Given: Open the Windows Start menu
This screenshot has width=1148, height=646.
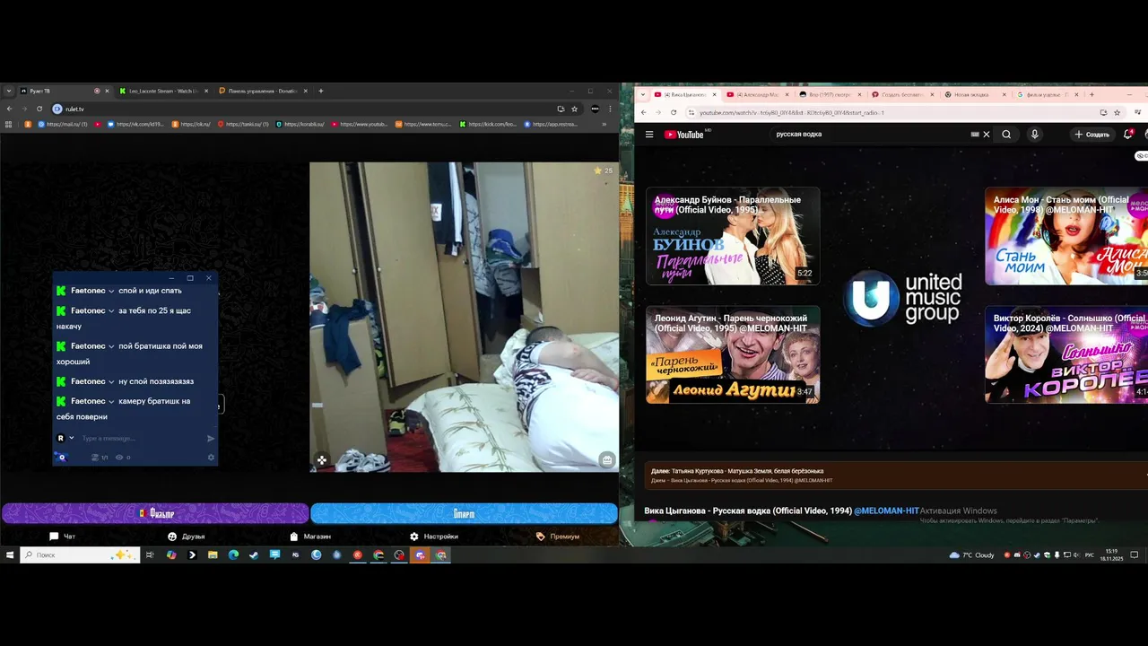Looking at the screenshot, I should point(10,555).
